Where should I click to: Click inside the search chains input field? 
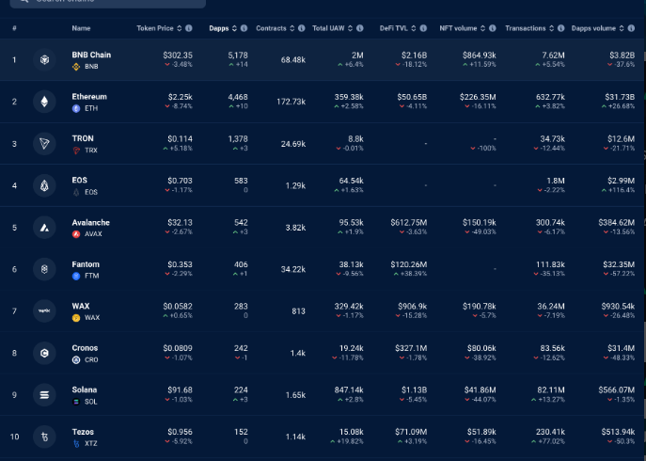[x=107, y=2]
